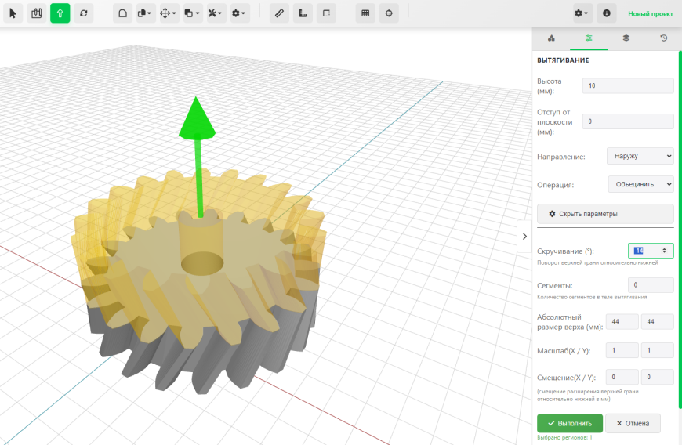Click the green panel scrollbar

click(x=680, y=230)
